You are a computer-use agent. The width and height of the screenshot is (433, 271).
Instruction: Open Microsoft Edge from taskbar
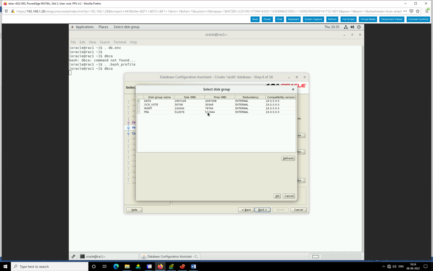pos(116,267)
